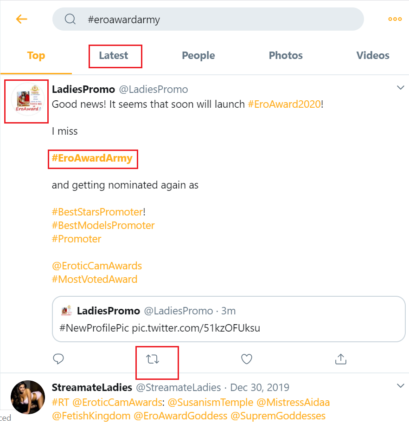Image resolution: width=409 pixels, height=424 pixels.
Task: Click the #EroAward2020 hashtag
Action: tap(284, 104)
